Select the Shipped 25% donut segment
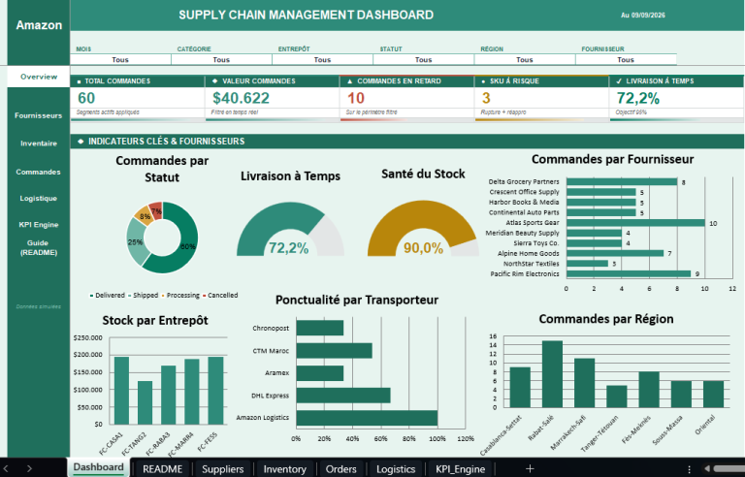 136,242
